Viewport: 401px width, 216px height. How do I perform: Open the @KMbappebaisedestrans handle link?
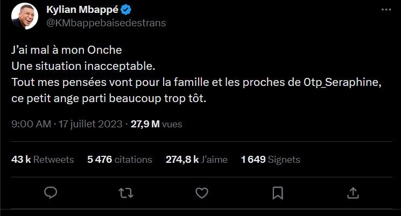[x=107, y=23]
